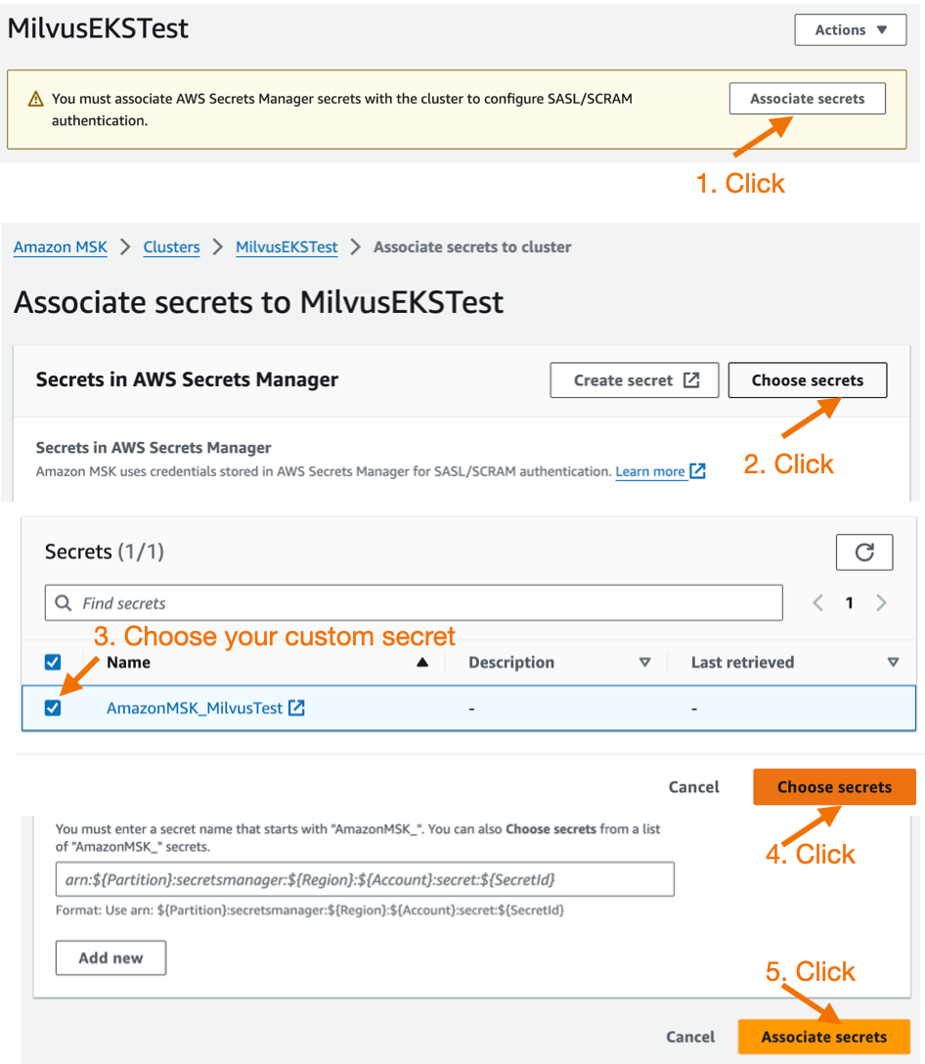The height and width of the screenshot is (1064, 925).
Task: Click the warning triangle icon in alert
Action: [35, 99]
